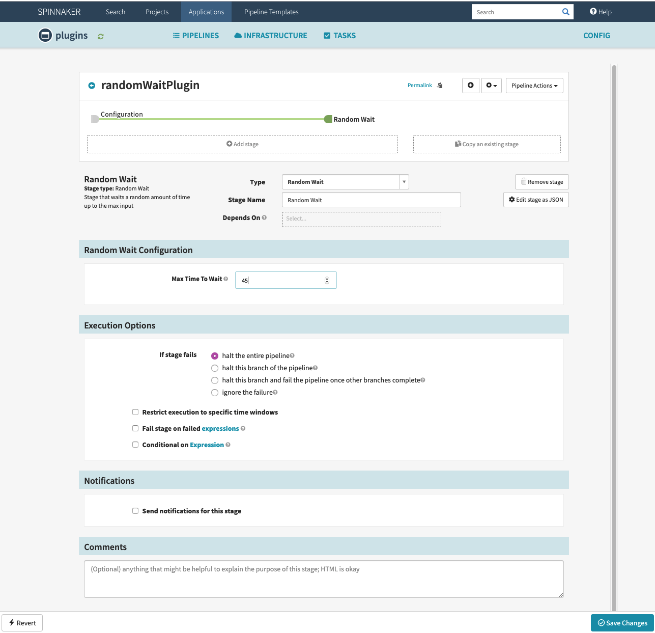This screenshot has height=633, width=655.
Task: Click Save Changes
Action: coord(622,623)
